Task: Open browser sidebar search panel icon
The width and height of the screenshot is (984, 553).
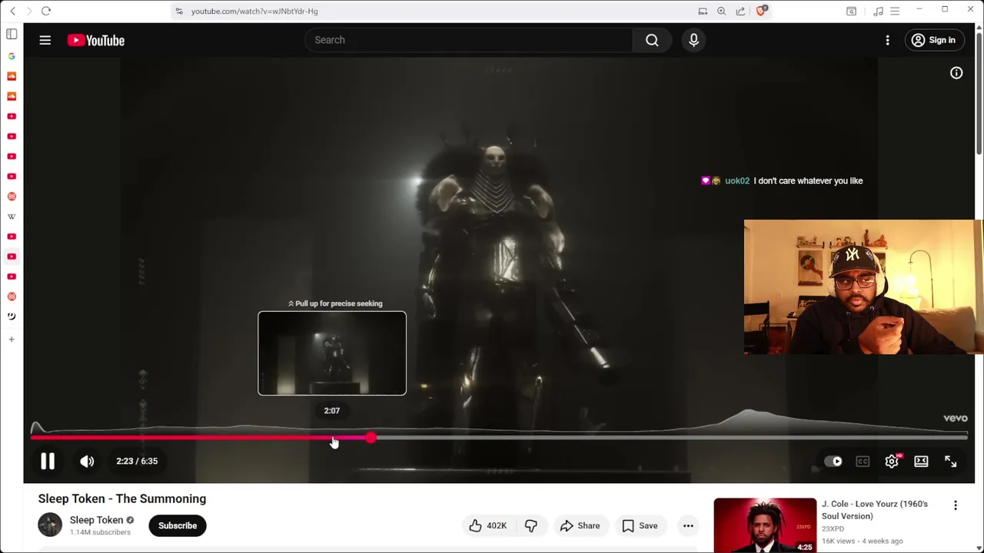Action: (851, 11)
